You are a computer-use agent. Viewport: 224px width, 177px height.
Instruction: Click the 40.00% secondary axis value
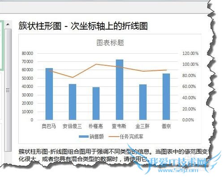click(189, 98)
